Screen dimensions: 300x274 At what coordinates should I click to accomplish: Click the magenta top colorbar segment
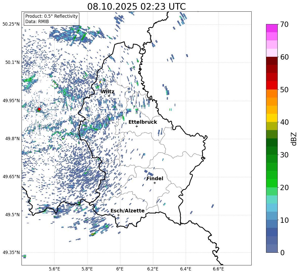coord(272,28)
